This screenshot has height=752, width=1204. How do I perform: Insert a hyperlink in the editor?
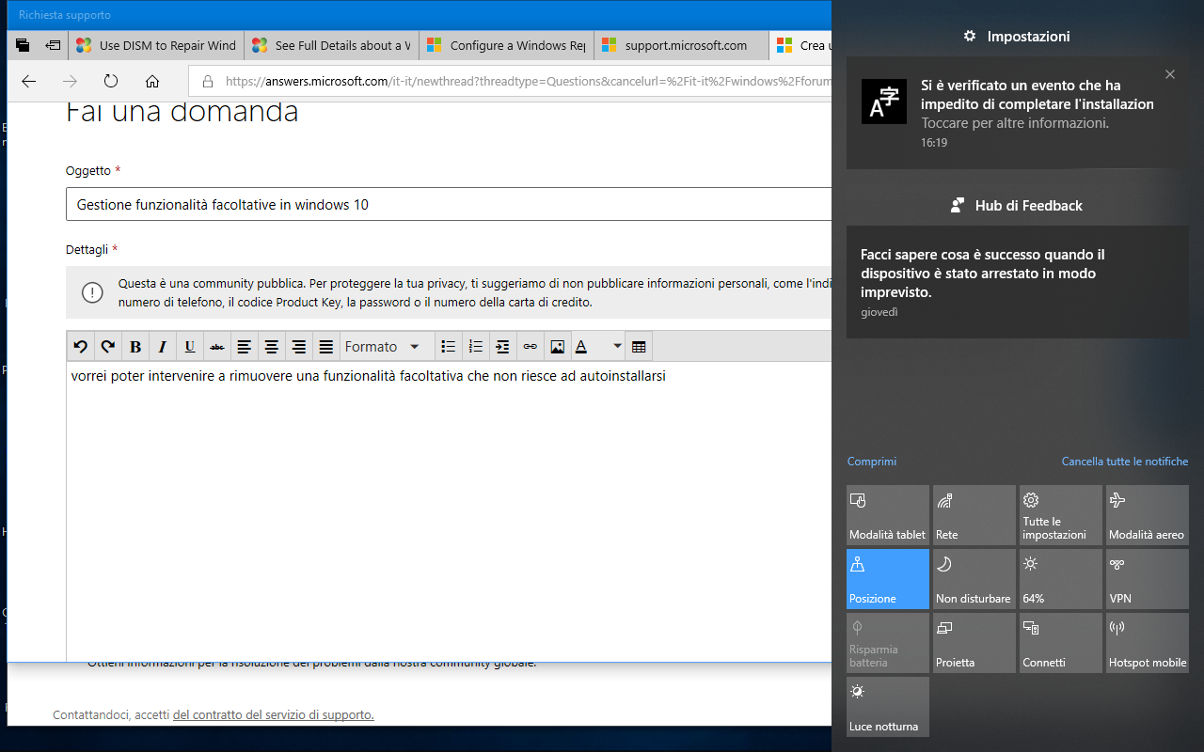[x=531, y=347]
